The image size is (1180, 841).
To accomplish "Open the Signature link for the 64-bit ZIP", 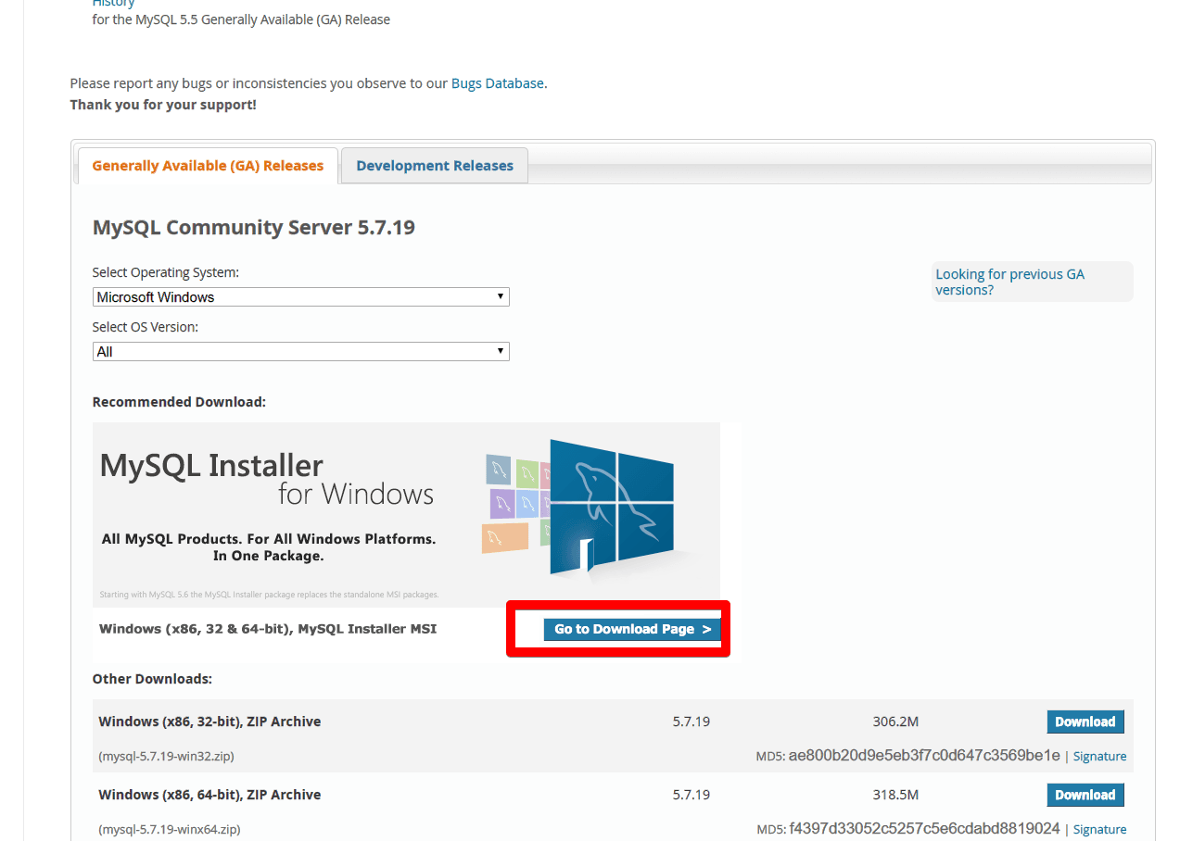I will pyautogui.click(x=1099, y=829).
